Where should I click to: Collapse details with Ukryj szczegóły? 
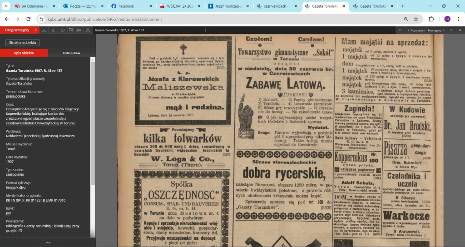[x=20, y=30]
